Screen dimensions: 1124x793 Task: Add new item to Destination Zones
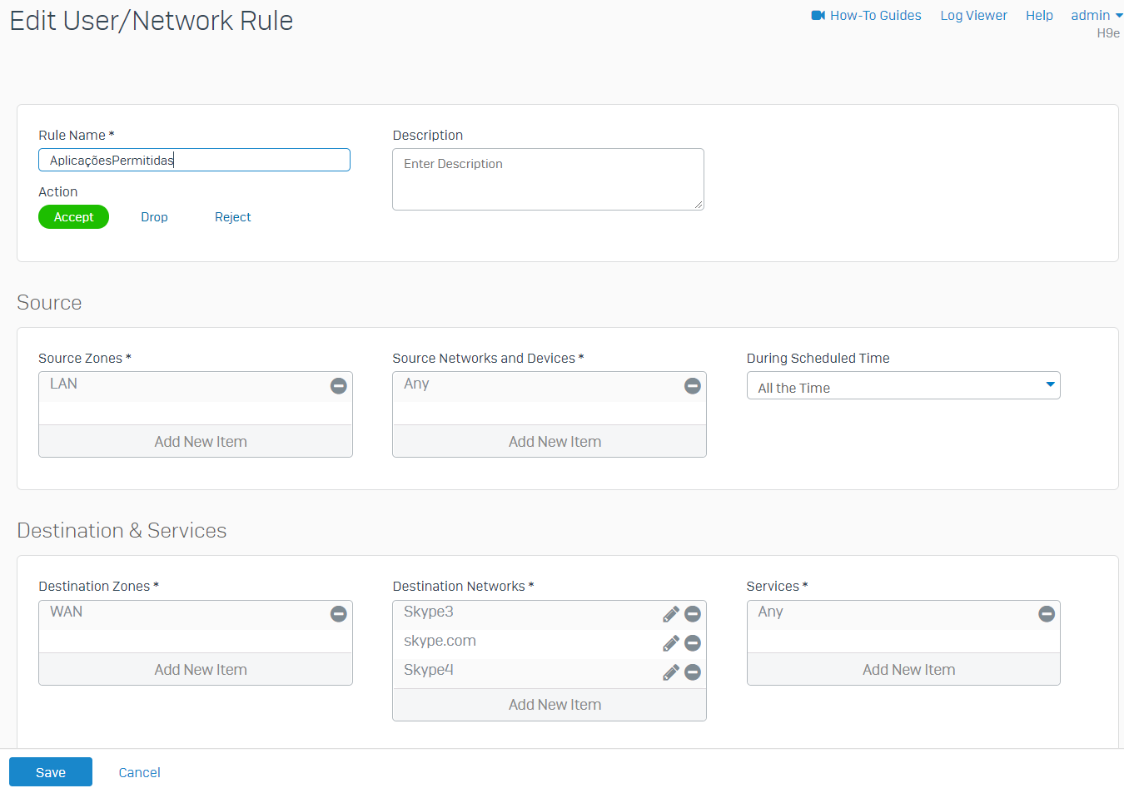(x=196, y=669)
